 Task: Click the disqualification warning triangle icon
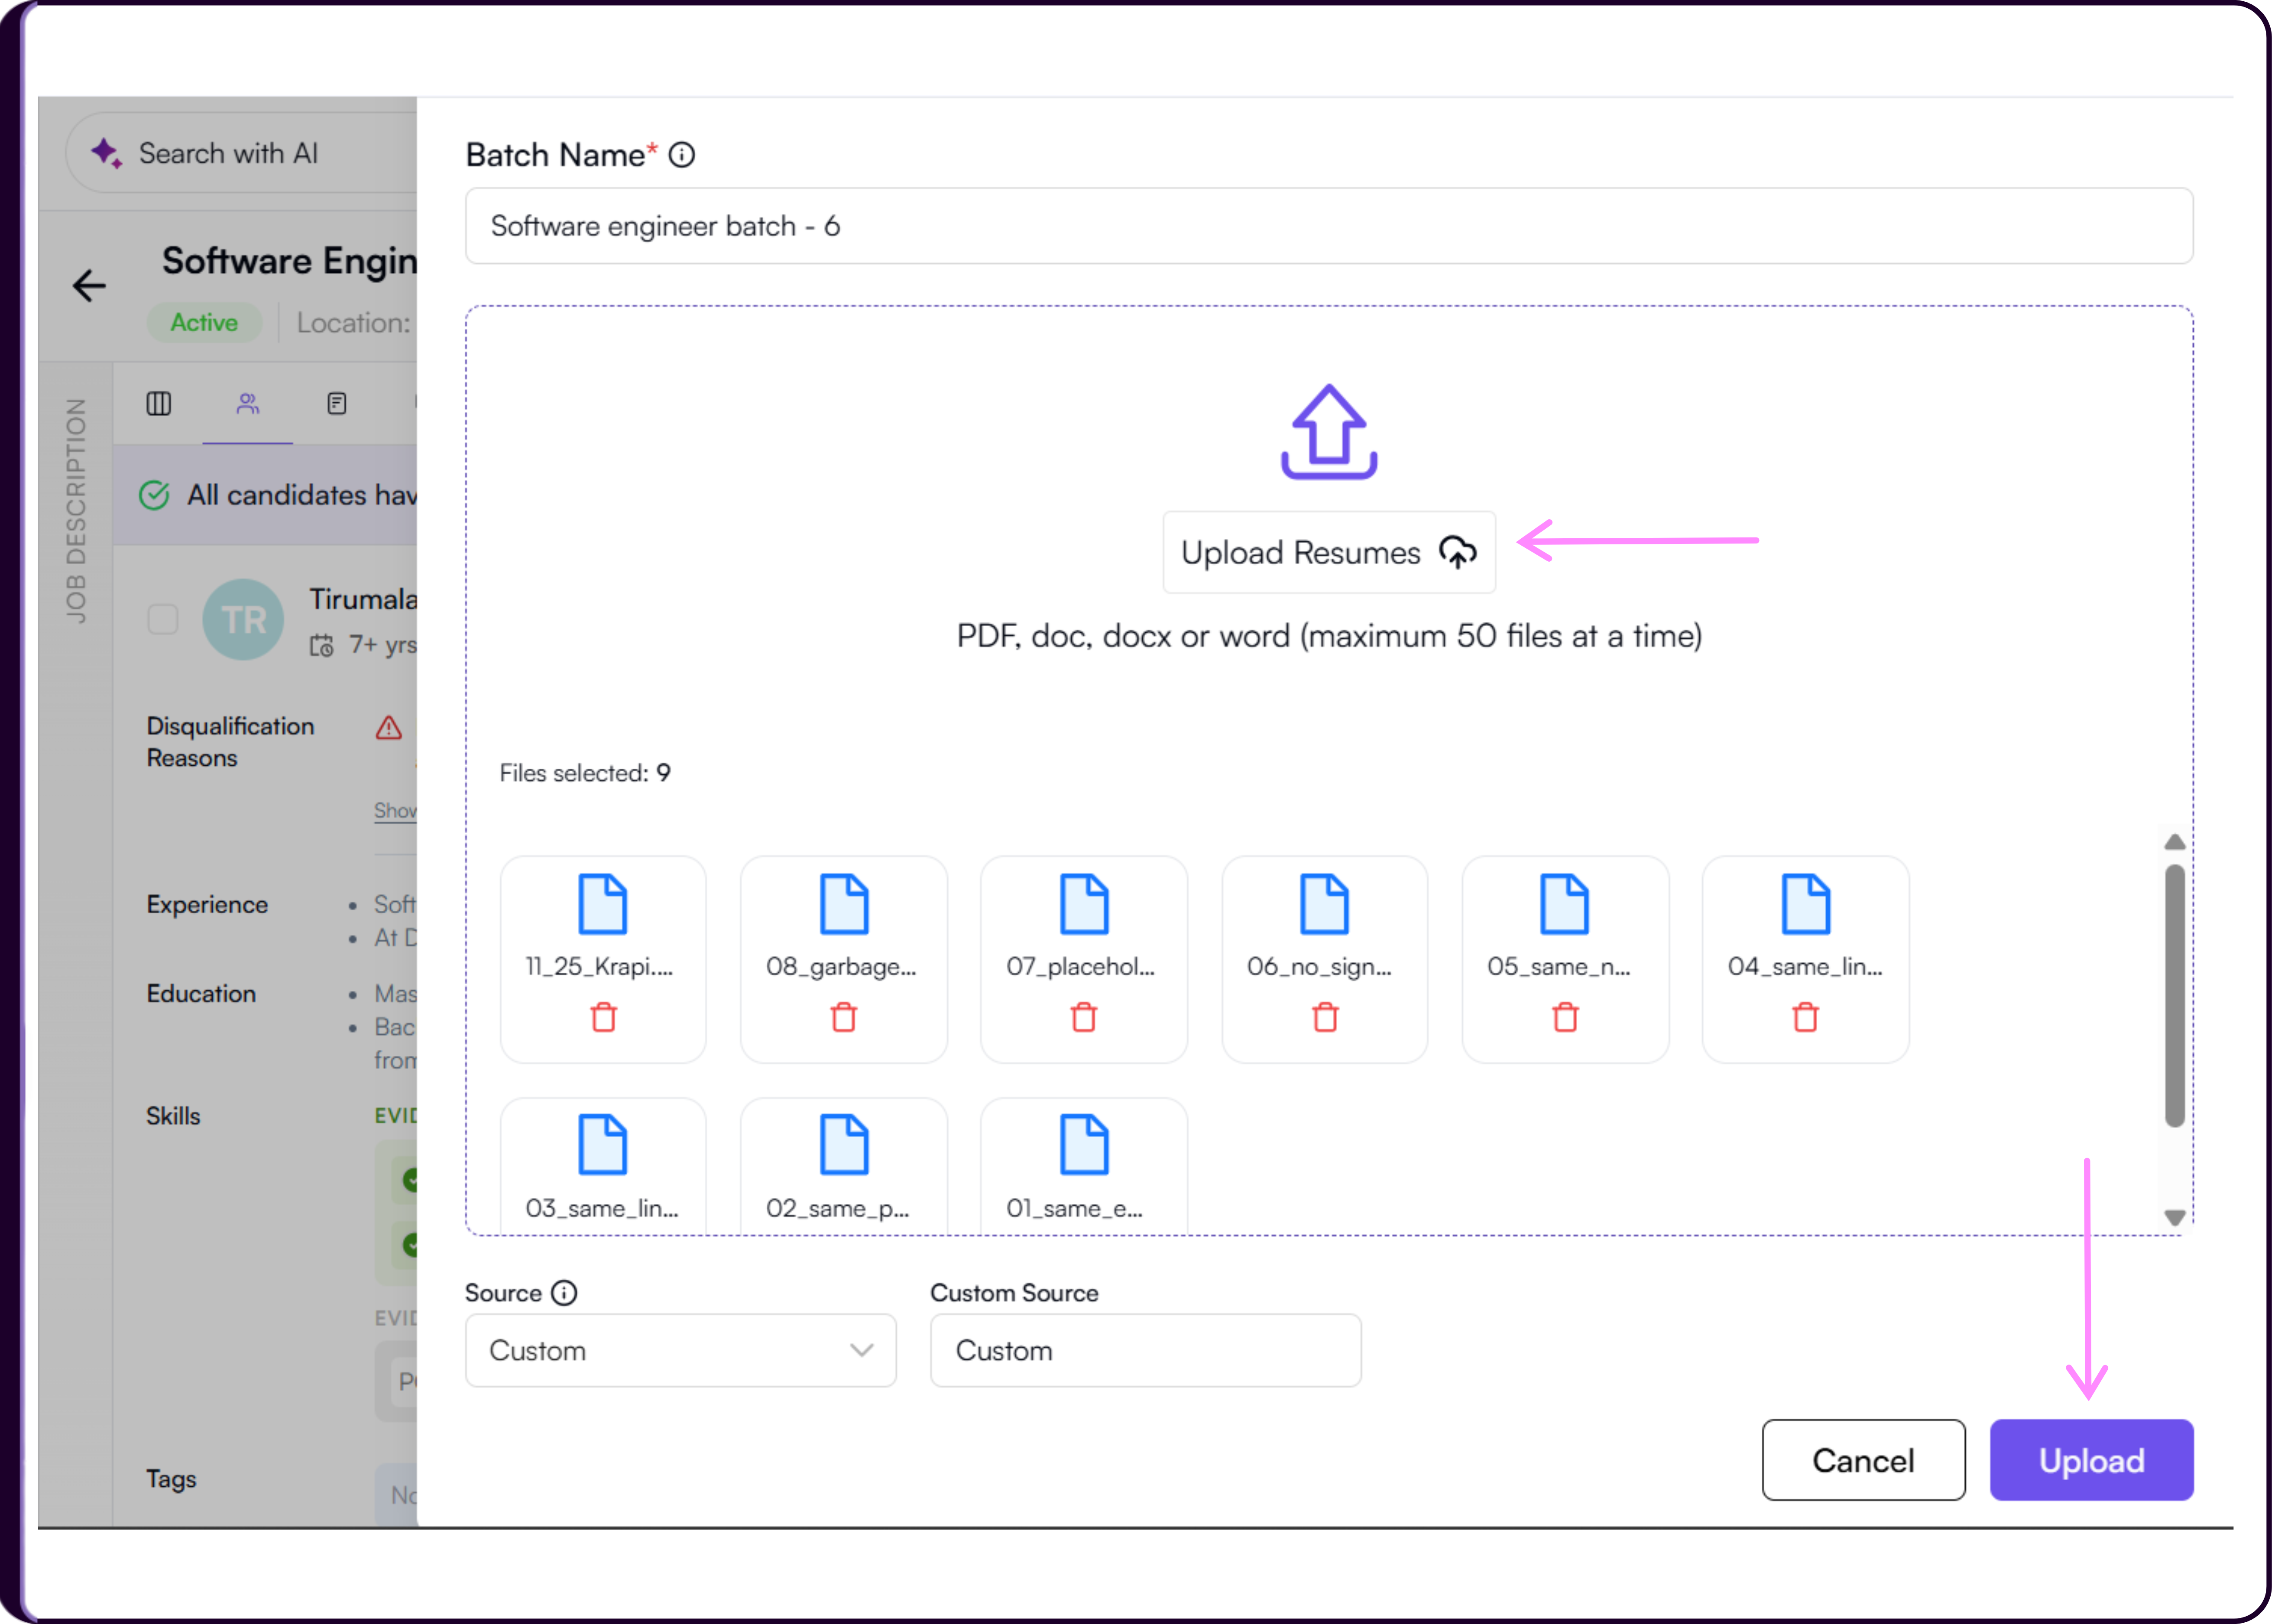(x=389, y=728)
